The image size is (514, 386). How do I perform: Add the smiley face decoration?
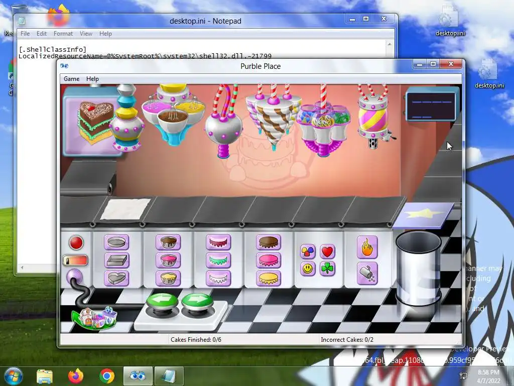[x=308, y=269]
